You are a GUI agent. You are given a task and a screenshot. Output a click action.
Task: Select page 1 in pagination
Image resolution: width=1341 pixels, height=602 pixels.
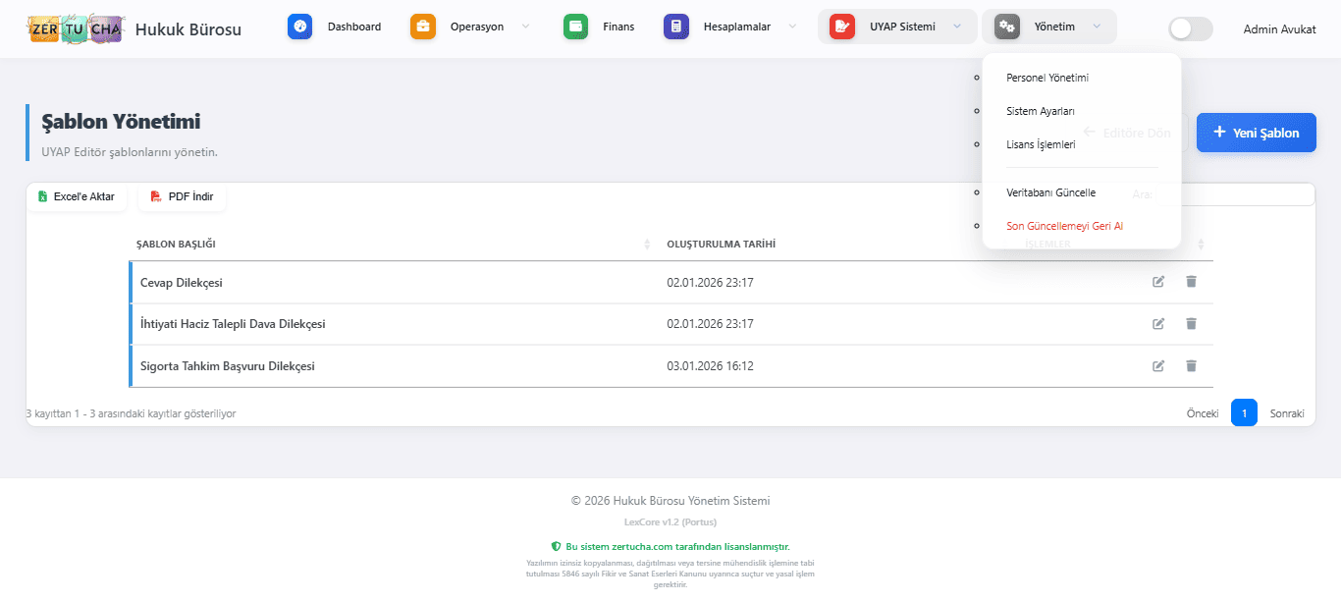(1244, 413)
